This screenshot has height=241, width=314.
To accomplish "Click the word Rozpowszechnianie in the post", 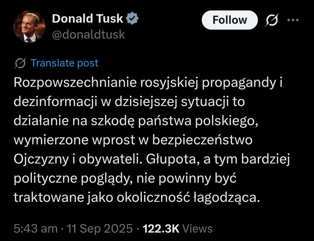I will [75, 82].
